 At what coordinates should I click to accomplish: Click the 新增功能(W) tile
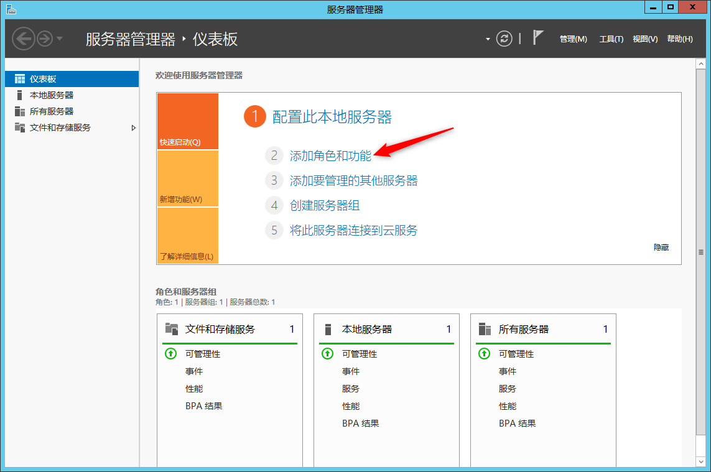click(188, 178)
